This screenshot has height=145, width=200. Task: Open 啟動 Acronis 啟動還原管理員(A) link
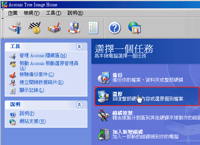click(x=49, y=66)
